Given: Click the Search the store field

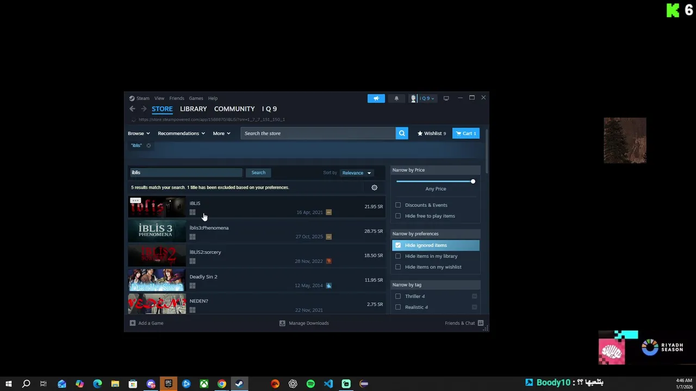Looking at the screenshot, I should (318, 134).
